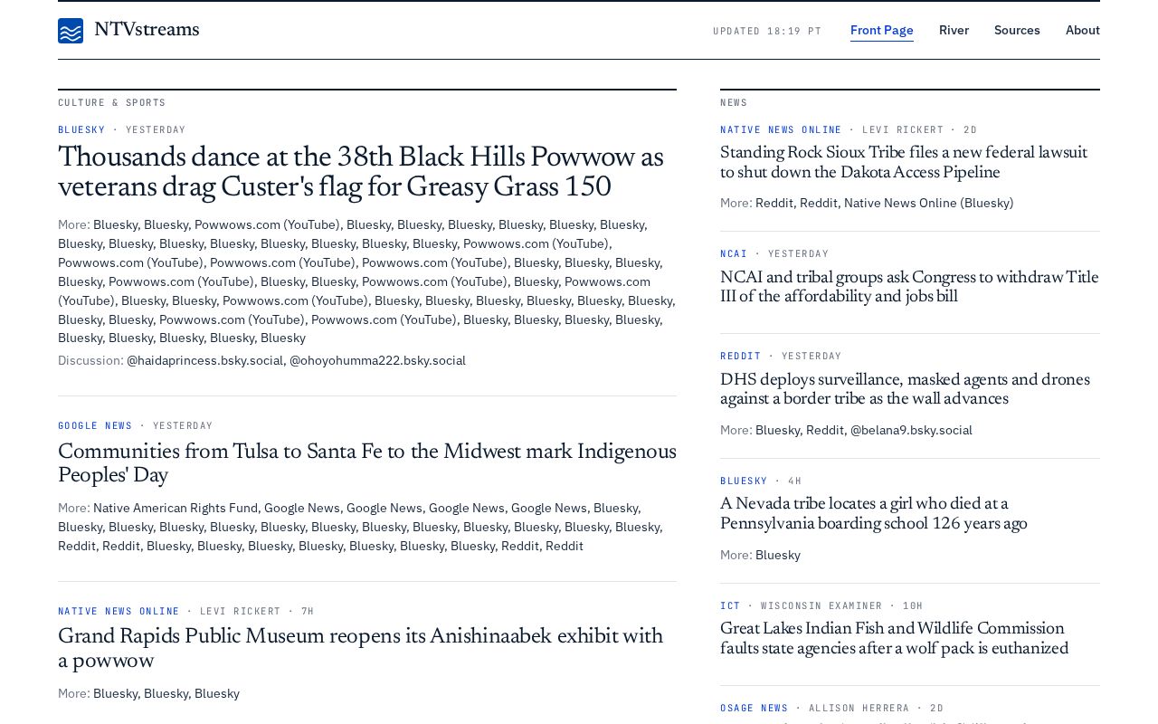Click the Culture & Sports section heading
This screenshot has height=724, width=1158.
tap(112, 103)
